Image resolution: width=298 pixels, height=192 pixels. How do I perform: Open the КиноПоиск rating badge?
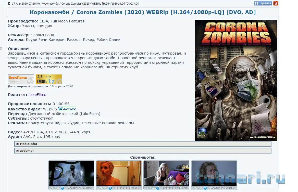pos(21,79)
